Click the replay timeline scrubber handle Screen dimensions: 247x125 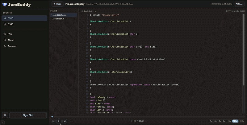tap(52, 116)
